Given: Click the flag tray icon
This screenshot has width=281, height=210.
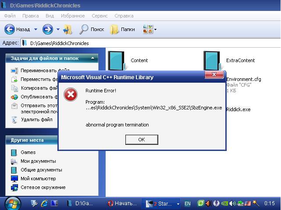Looking at the screenshot, I should [248, 203].
